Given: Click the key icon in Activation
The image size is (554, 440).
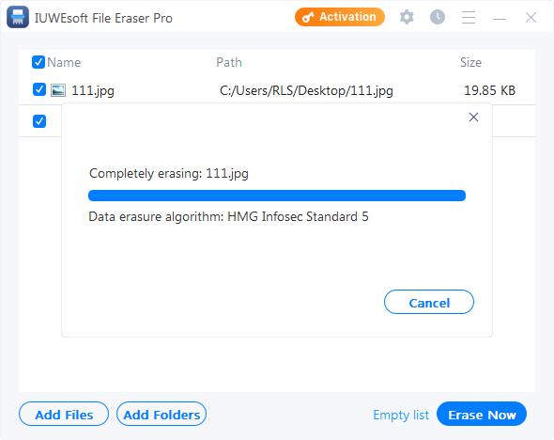Looking at the screenshot, I should pos(308,17).
